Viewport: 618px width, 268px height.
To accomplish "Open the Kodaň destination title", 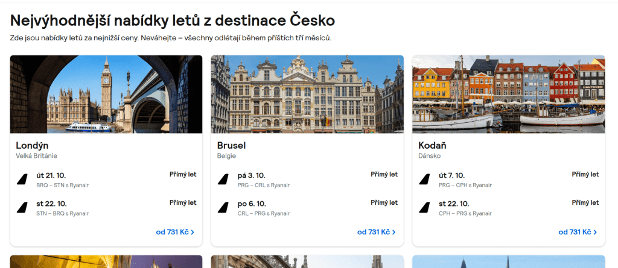I will [432, 145].
